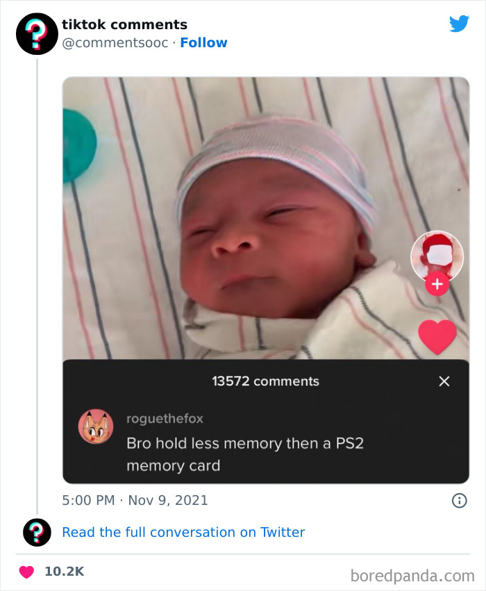Click the 13572 comments header

tap(266, 381)
